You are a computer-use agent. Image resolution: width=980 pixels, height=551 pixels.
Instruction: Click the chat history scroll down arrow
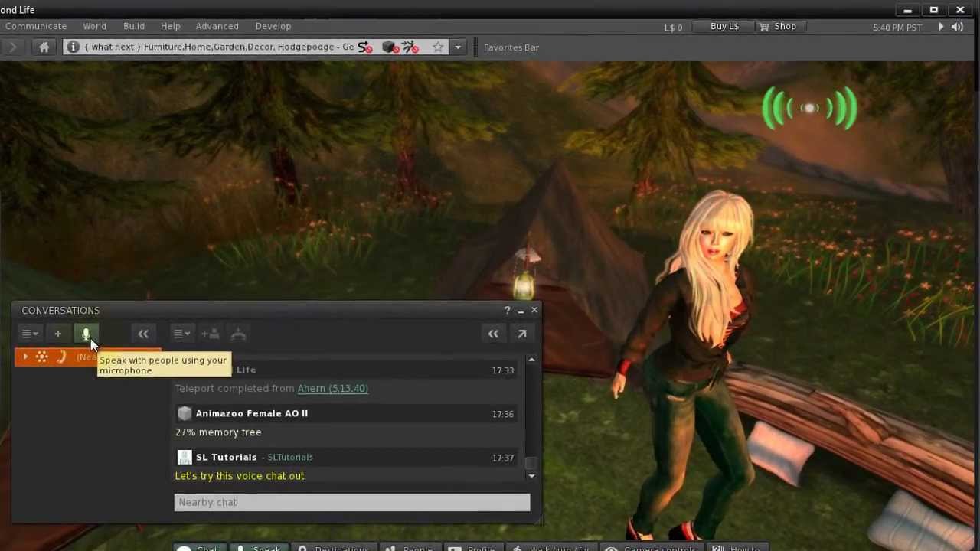tap(531, 476)
